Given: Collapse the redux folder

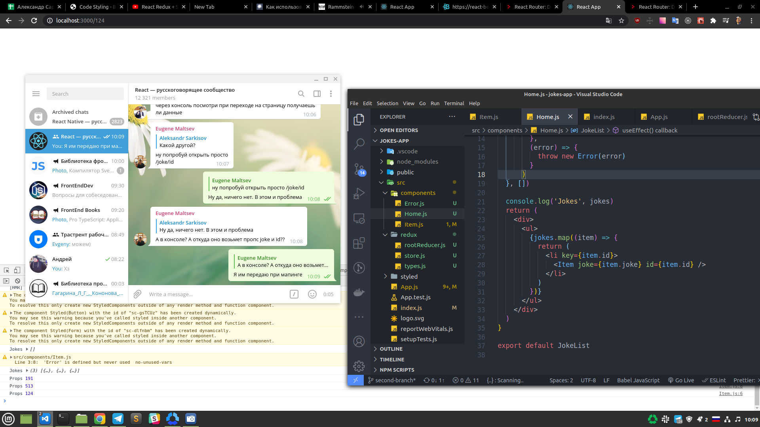Looking at the screenshot, I should [408, 235].
